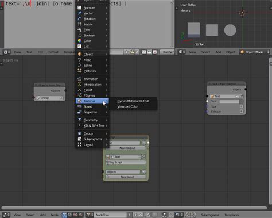The height and width of the screenshot is (218, 272).
Task: Open the KD & BVH Tree category
Action: (x=92, y=125)
